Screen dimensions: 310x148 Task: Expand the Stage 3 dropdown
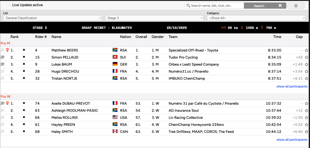click(x=154, y=18)
